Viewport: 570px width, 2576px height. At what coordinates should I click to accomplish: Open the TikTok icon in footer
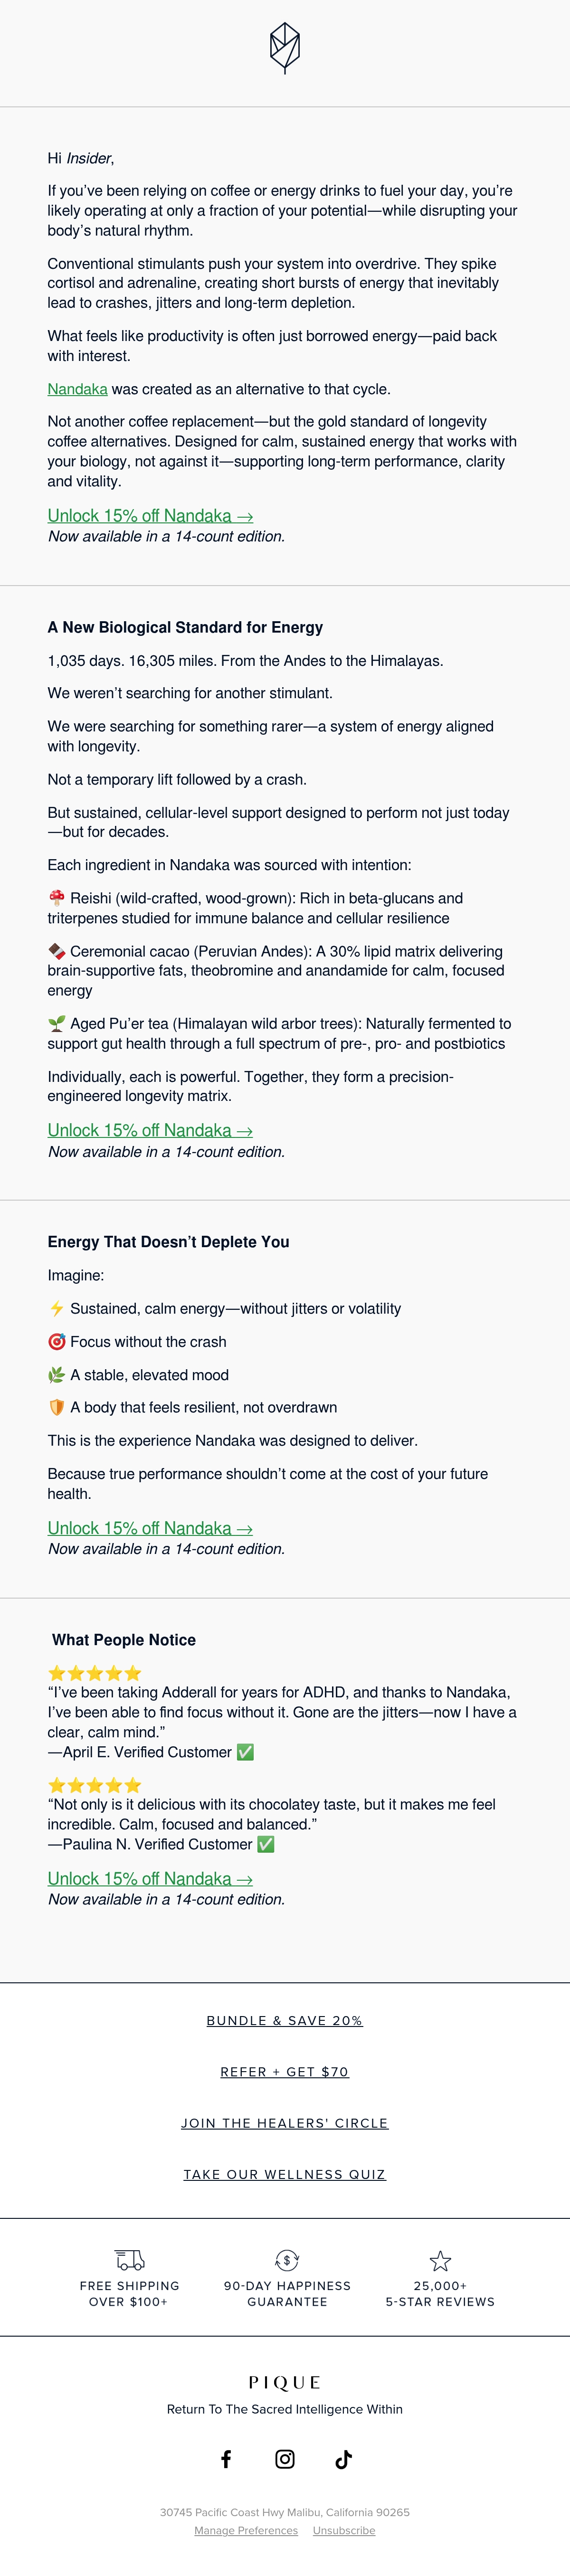click(343, 2458)
